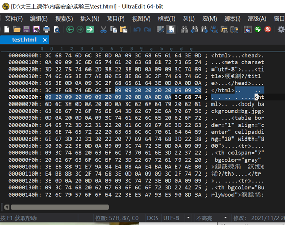Find next with binoculars right-arrow icon
The width and height of the screenshot is (285, 225).
(204, 29)
